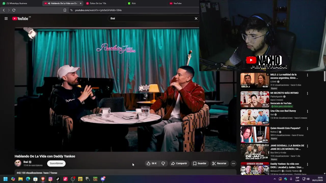
Task: Click the volume speaker tray icon
Action: point(308,179)
